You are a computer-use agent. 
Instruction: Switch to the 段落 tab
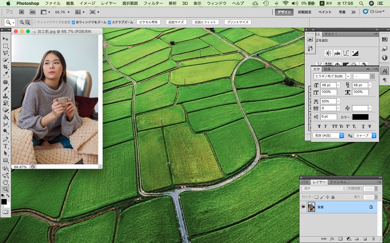click(x=327, y=69)
